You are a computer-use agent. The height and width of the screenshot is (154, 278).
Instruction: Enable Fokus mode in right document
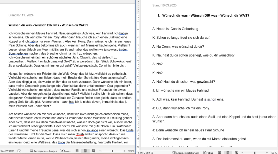point(208,153)
